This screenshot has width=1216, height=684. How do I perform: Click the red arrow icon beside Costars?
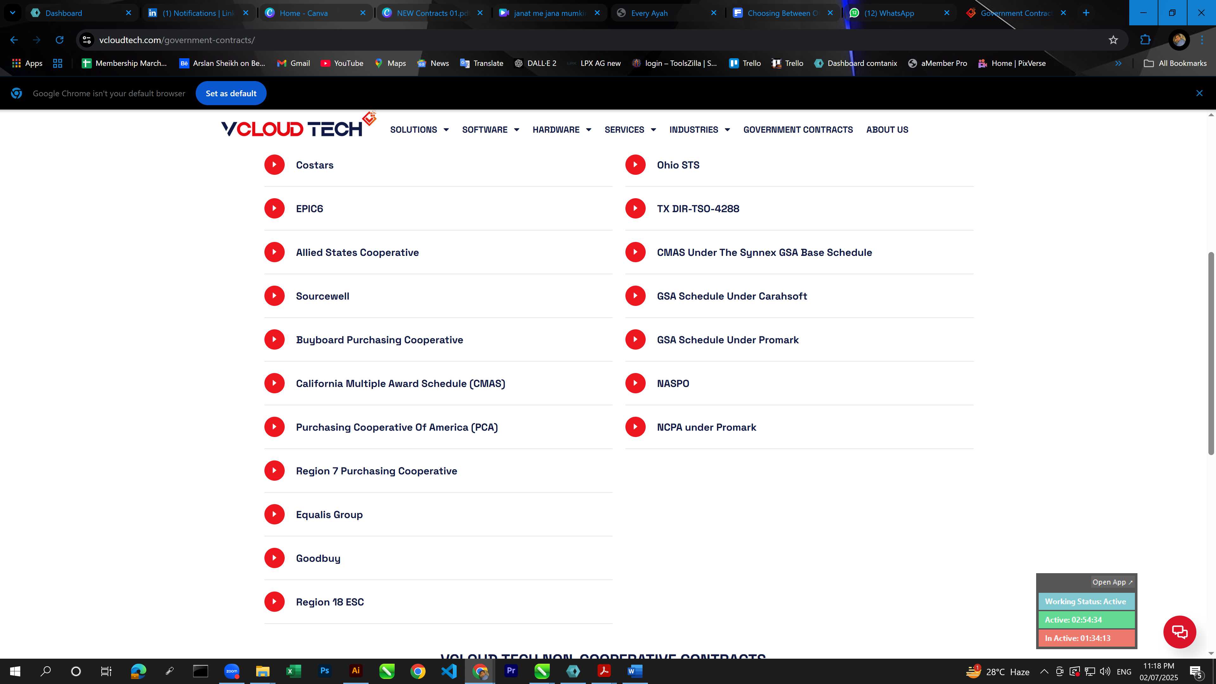click(274, 165)
